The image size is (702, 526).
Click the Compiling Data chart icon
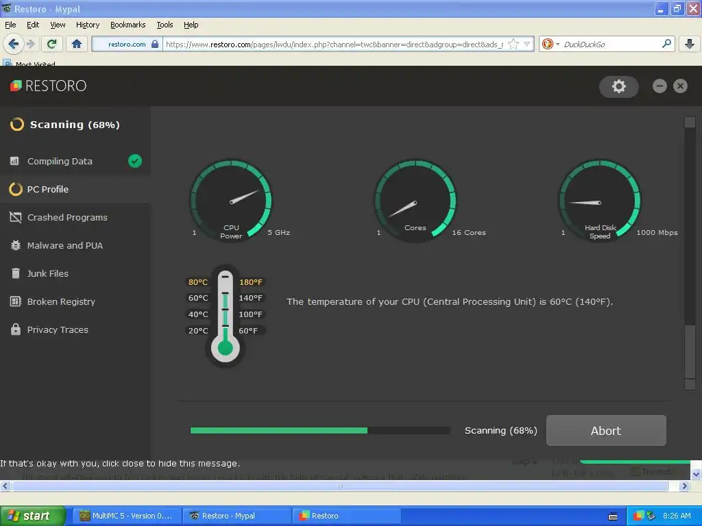click(x=14, y=160)
